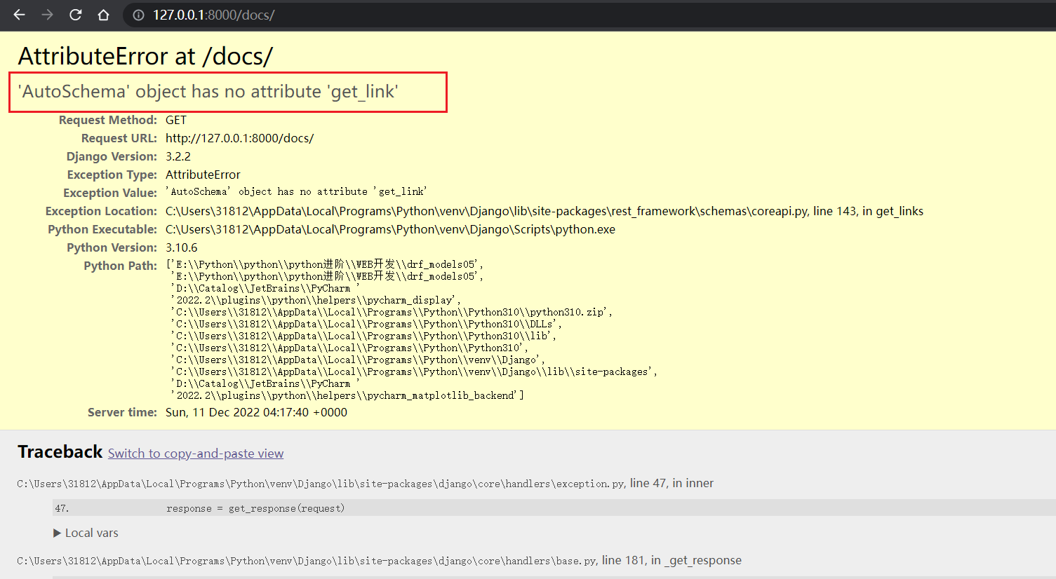Click the Request Method label

108,120
